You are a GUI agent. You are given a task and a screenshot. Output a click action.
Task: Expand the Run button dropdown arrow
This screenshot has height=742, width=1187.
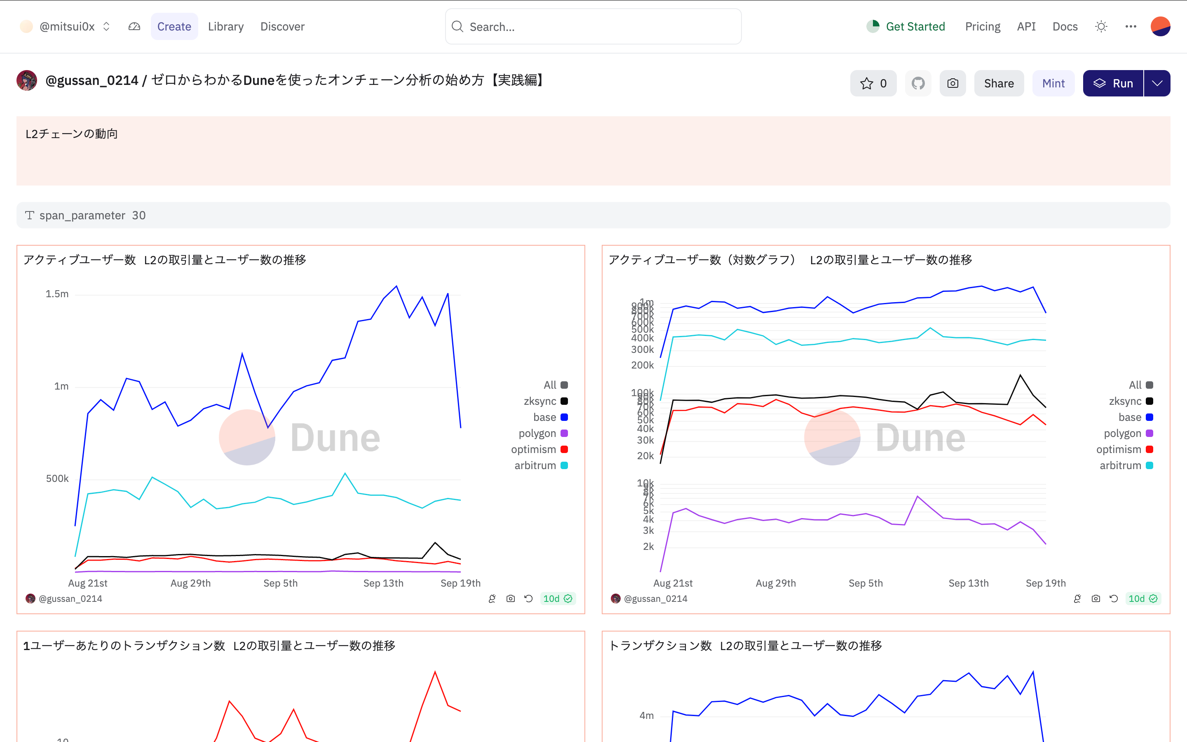point(1157,83)
